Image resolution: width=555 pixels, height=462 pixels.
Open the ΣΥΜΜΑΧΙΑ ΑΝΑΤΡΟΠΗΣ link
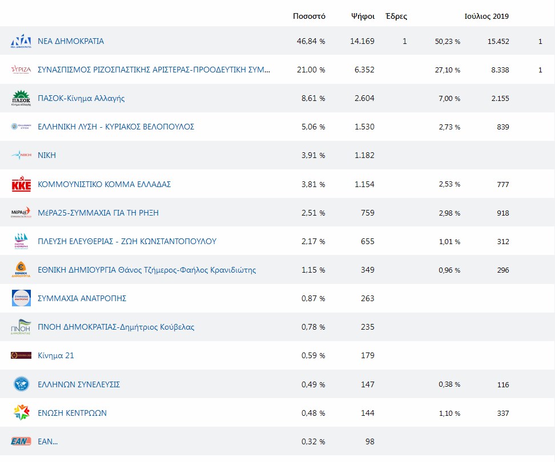82,298
